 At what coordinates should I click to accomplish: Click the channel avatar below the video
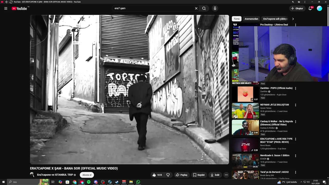(x=32, y=175)
